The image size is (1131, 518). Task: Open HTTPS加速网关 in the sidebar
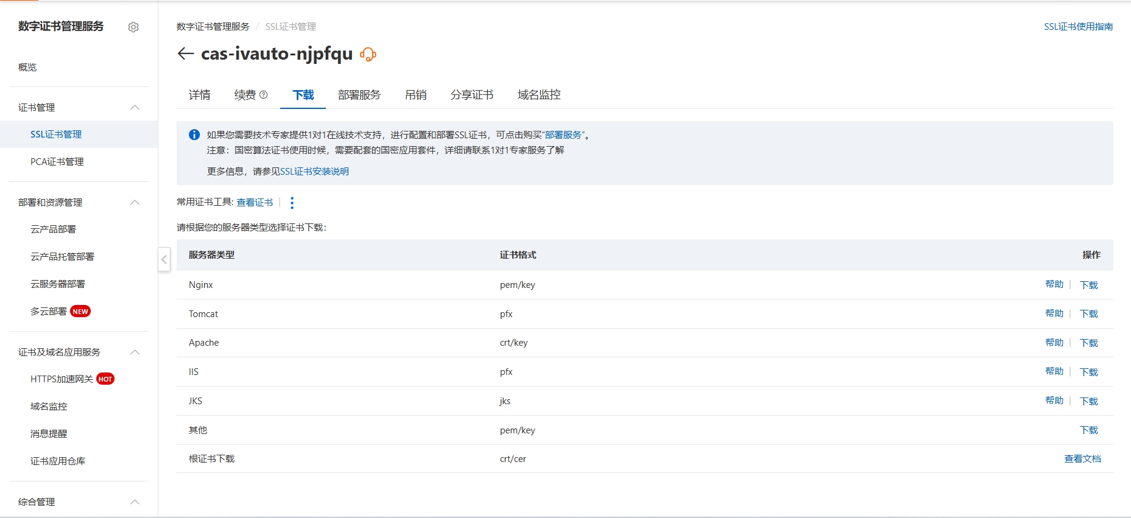coord(62,379)
